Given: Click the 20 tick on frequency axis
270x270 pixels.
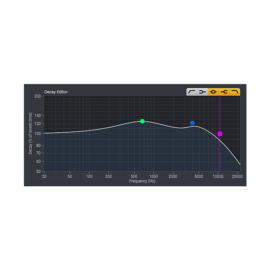Looking at the screenshot, I should (44, 176).
